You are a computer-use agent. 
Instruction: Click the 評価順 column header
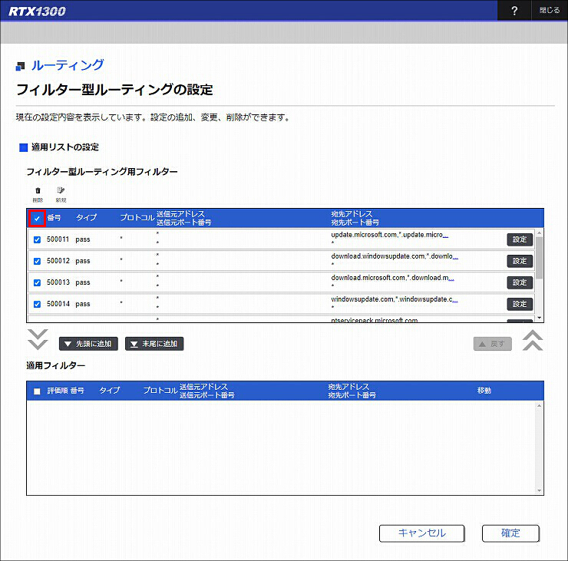[58, 391]
